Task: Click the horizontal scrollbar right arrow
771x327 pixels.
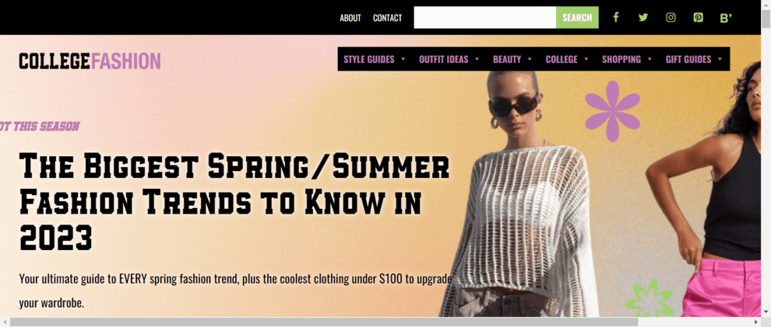Action: point(757,322)
